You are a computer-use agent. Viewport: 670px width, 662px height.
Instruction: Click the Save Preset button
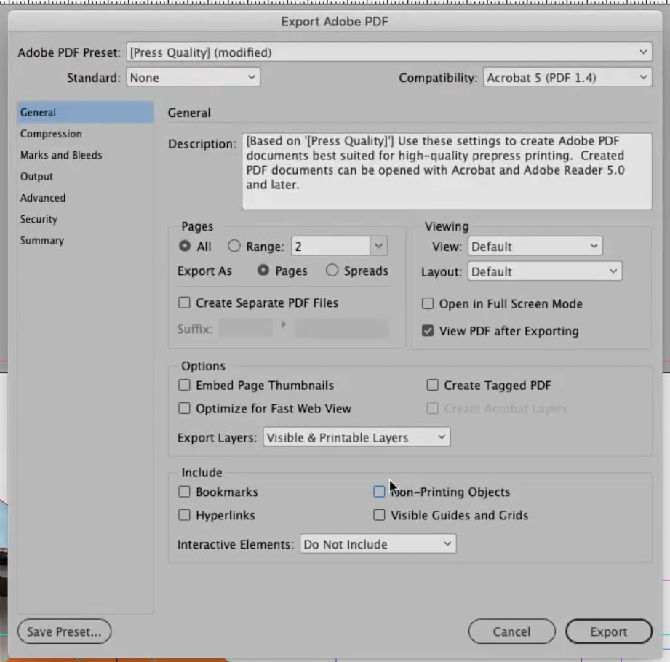pos(65,631)
